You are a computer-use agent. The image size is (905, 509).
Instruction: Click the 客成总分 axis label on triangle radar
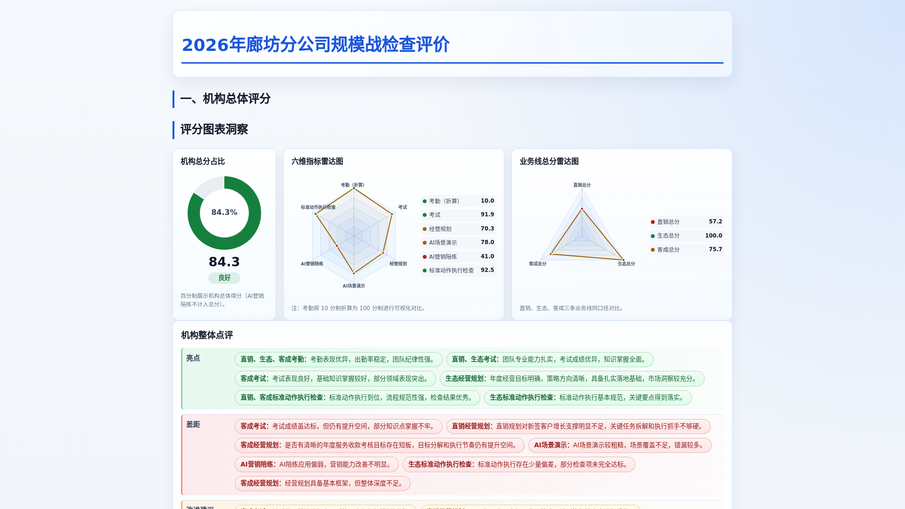coord(538,264)
